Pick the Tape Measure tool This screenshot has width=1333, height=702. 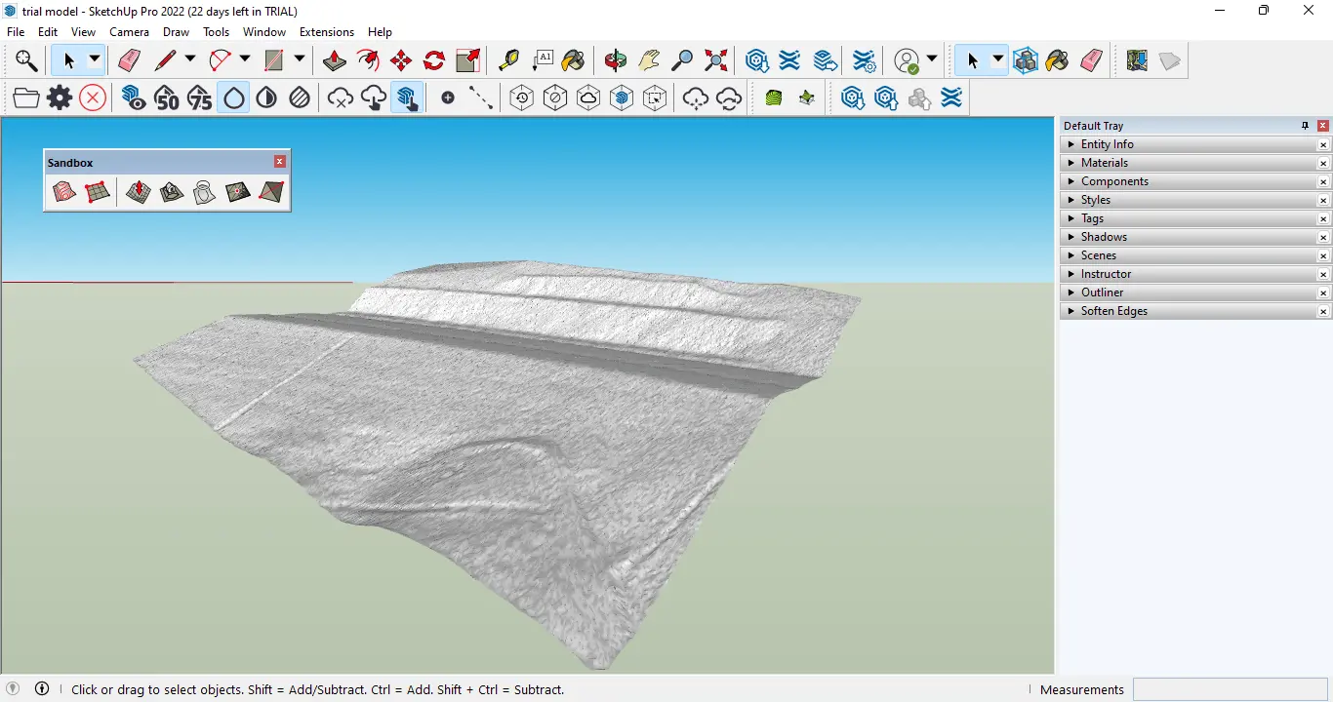508,60
